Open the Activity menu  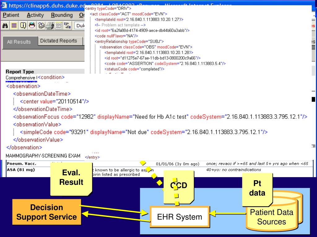click(x=35, y=15)
